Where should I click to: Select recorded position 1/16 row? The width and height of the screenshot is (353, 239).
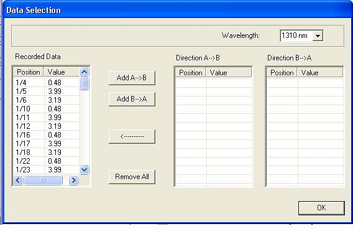click(47, 135)
